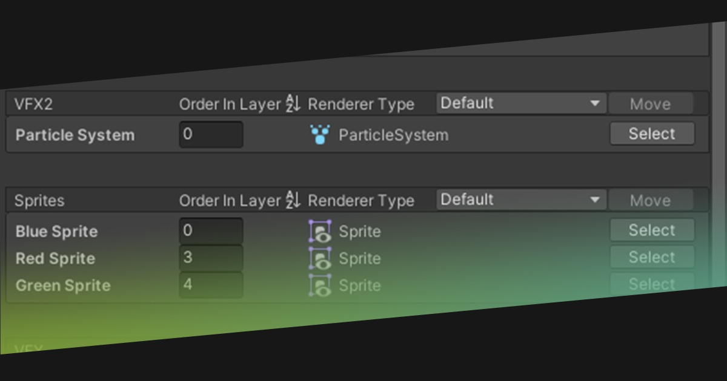This screenshot has height=381, width=727.
Task: Expand the VFX section at the bottom
Action: point(30,348)
